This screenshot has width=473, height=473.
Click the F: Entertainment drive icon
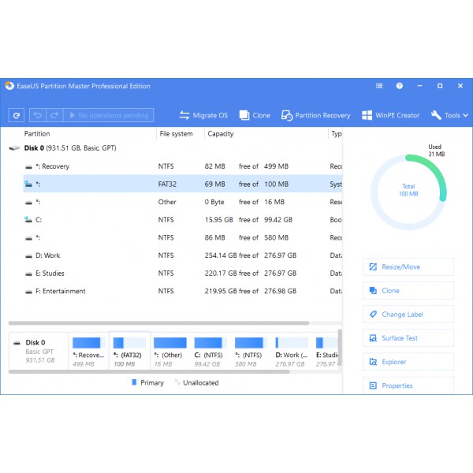(x=28, y=292)
